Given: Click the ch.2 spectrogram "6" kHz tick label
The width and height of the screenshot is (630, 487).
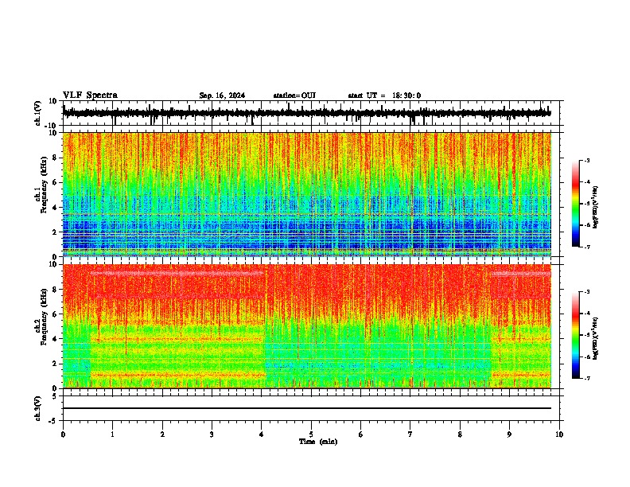Looking at the screenshot, I should click(x=55, y=314).
